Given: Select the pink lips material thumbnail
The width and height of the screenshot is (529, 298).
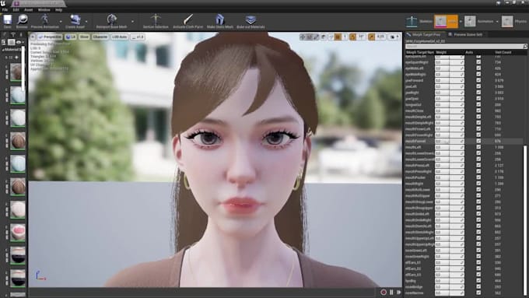Looking at the screenshot, I should pyautogui.click(x=18, y=233).
